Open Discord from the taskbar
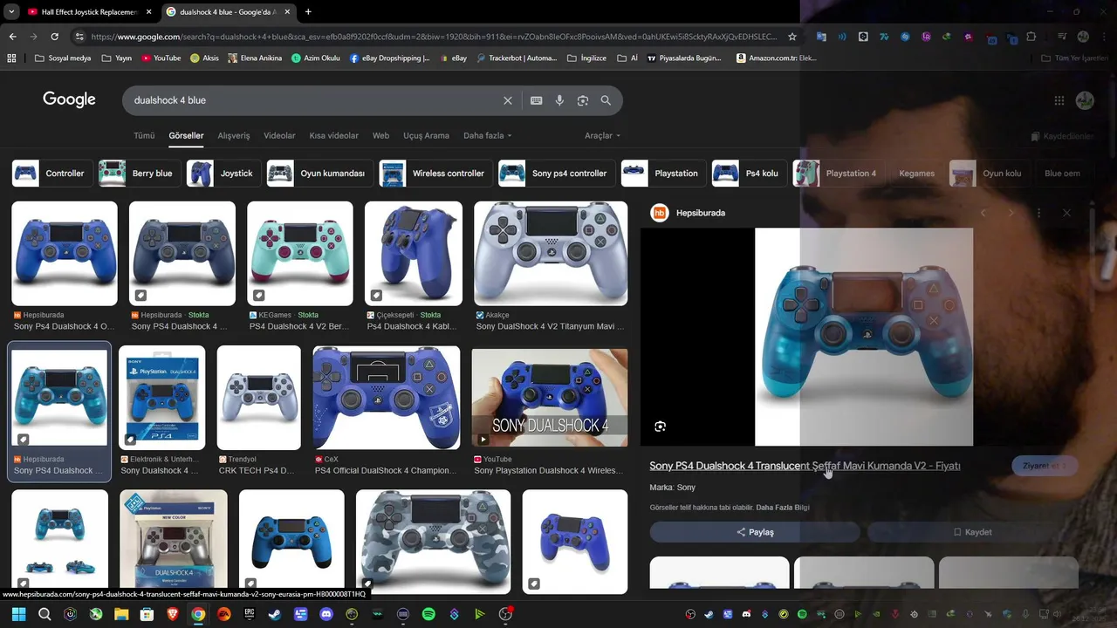Viewport: 1117px width, 628px height. coord(326,614)
